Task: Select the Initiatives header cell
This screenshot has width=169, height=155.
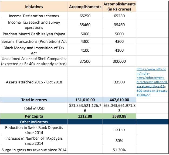Action: [x=34, y=6]
